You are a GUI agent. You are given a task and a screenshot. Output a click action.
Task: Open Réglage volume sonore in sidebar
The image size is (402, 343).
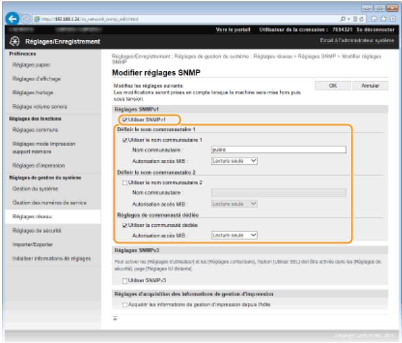pyautogui.click(x=40, y=107)
